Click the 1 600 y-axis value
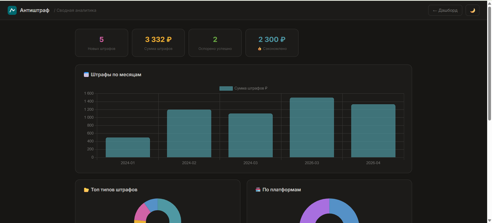The height and width of the screenshot is (223, 492). (89, 93)
